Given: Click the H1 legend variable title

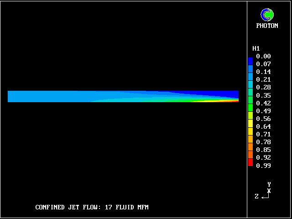Looking at the screenshot, I should (x=256, y=48).
